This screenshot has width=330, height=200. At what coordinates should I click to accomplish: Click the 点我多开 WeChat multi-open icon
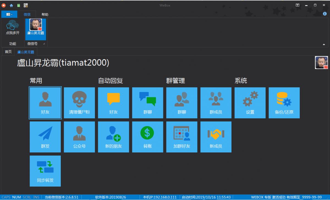click(x=13, y=27)
